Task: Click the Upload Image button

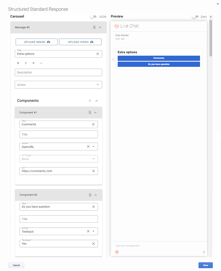Action: [37, 42]
